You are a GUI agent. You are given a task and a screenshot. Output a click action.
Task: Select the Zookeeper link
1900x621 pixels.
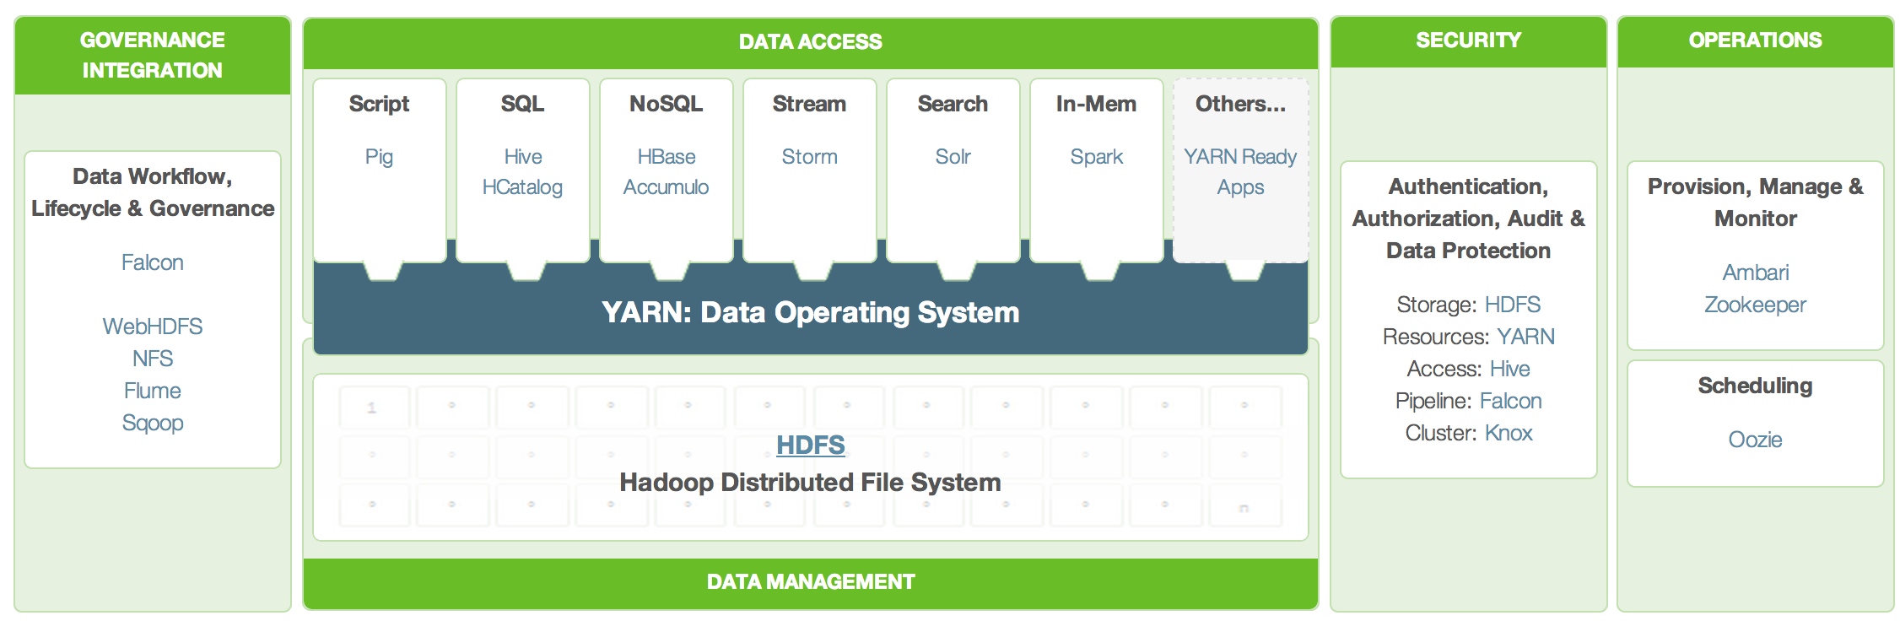click(x=1755, y=305)
